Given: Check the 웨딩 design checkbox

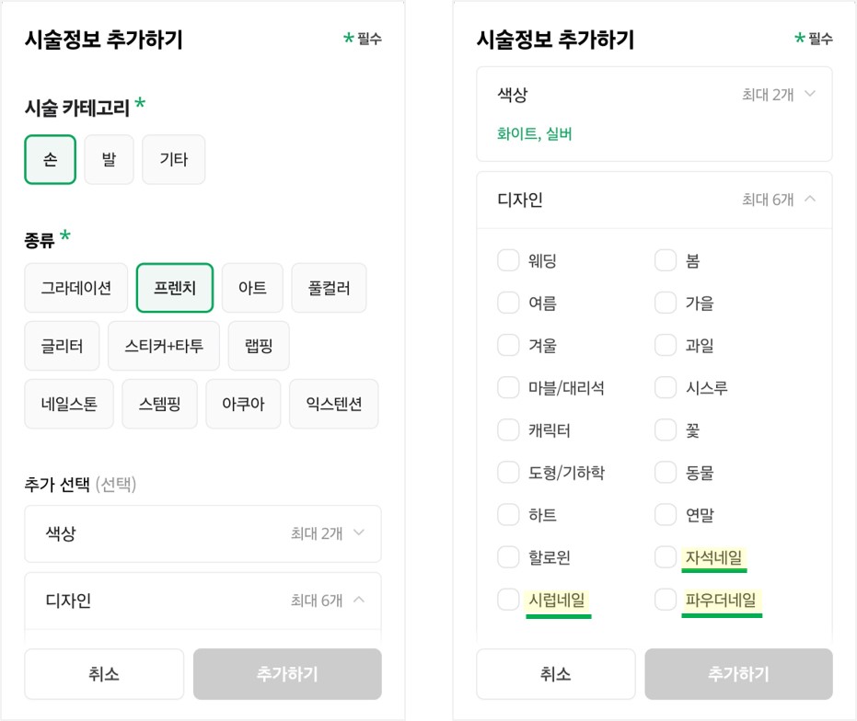Looking at the screenshot, I should pos(508,261).
